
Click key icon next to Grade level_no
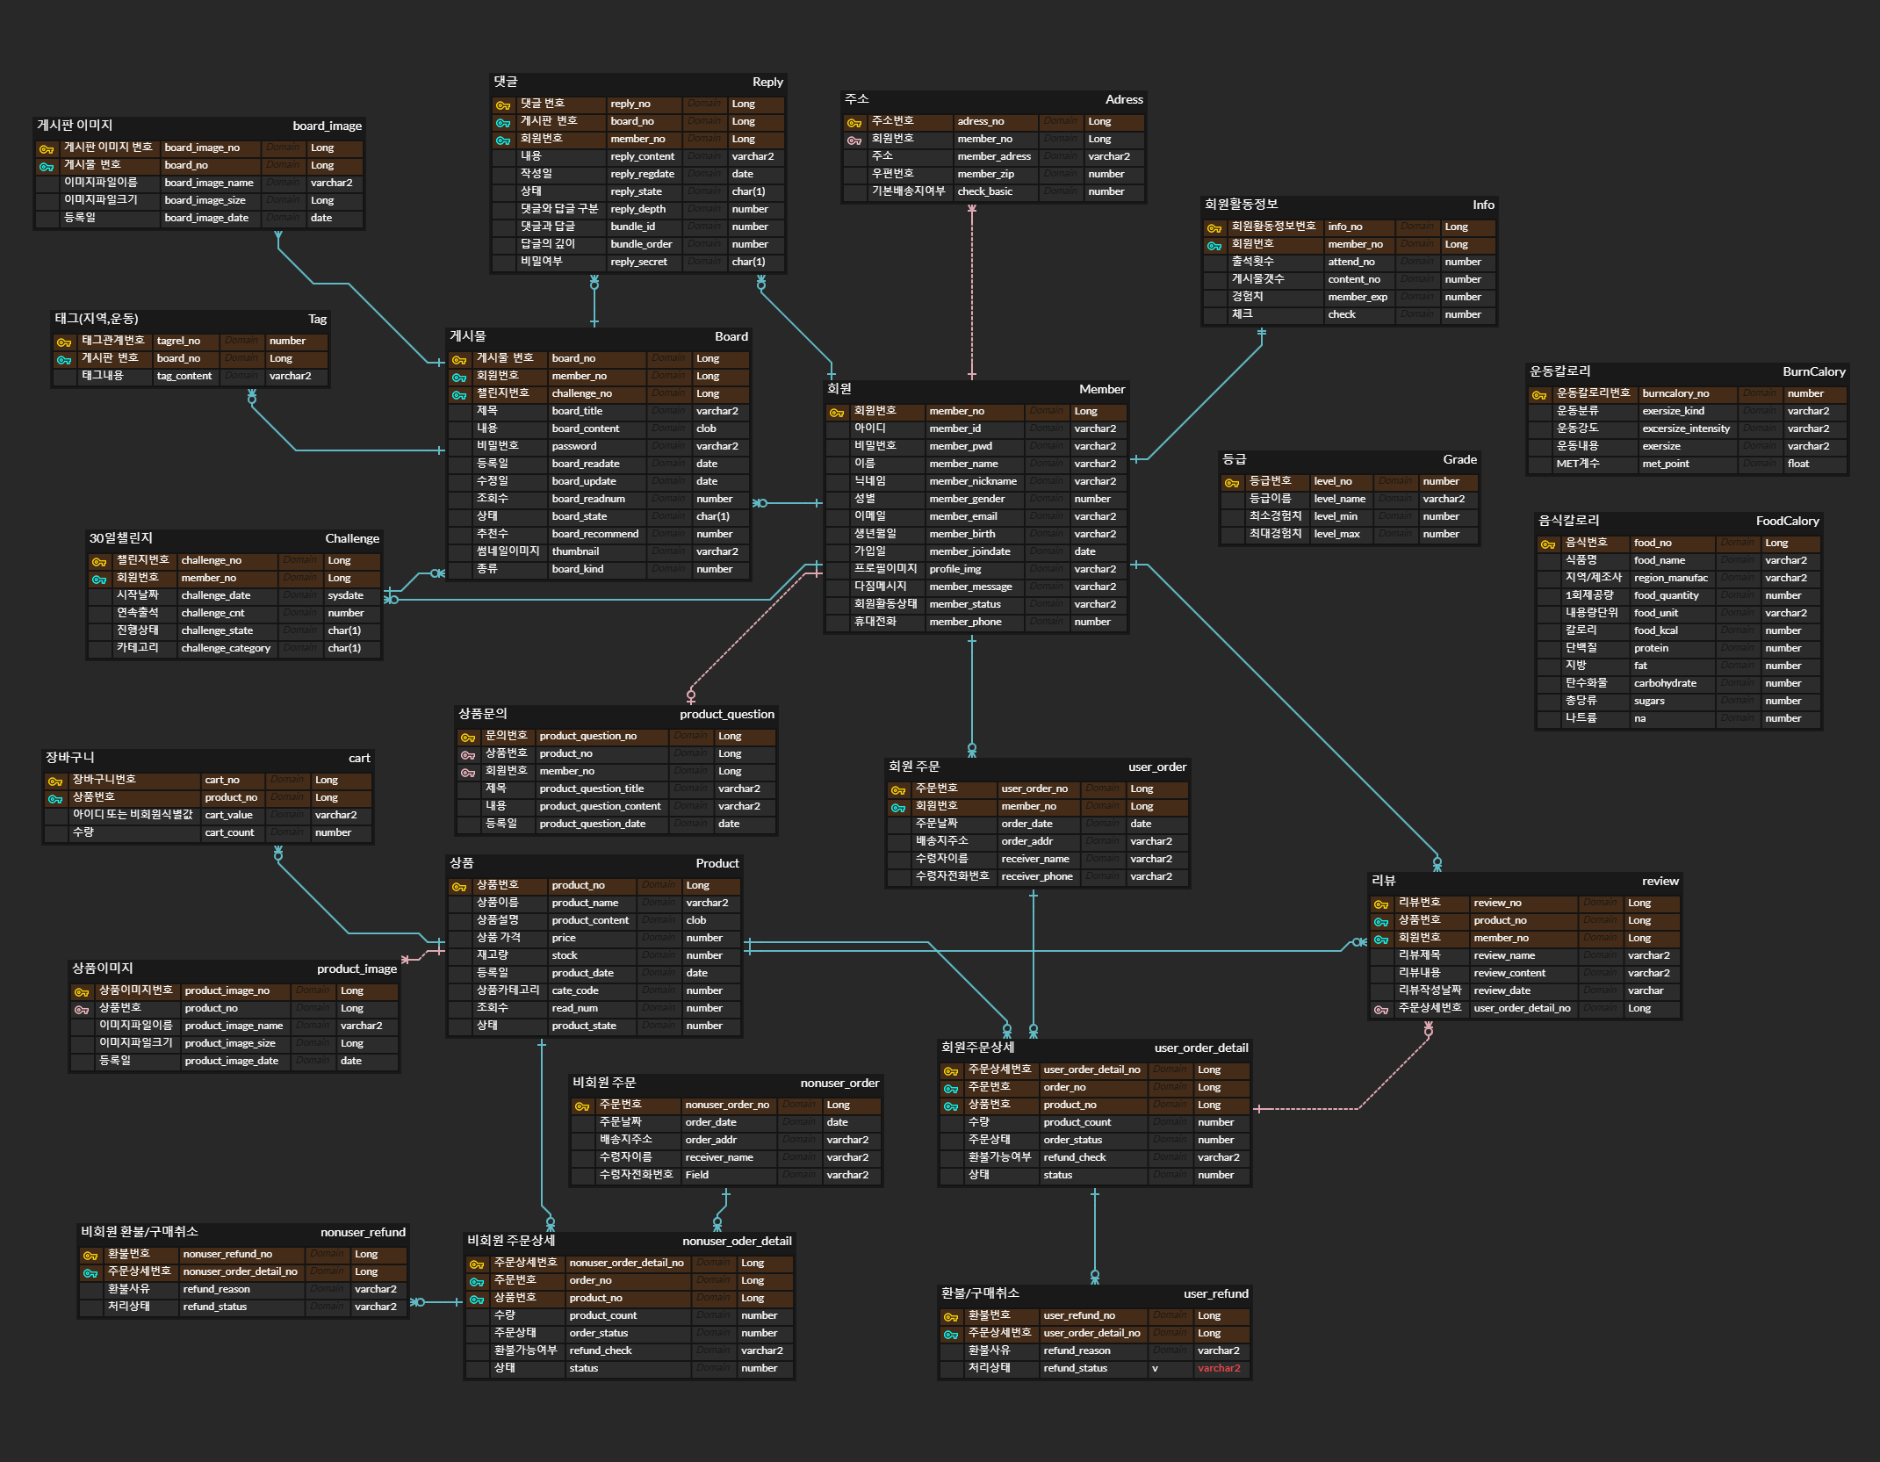pos(1232,482)
